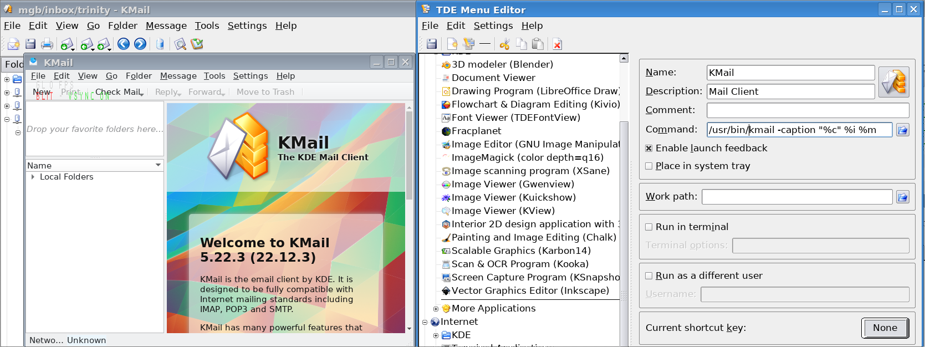Click the floppy Save icon in back KMail toolbar

pyautogui.click(x=30, y=44)
